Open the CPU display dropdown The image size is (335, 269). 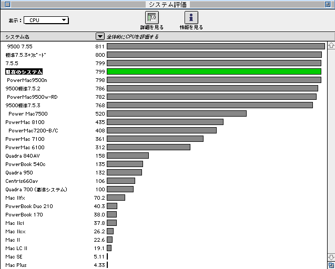pos(46,20)
